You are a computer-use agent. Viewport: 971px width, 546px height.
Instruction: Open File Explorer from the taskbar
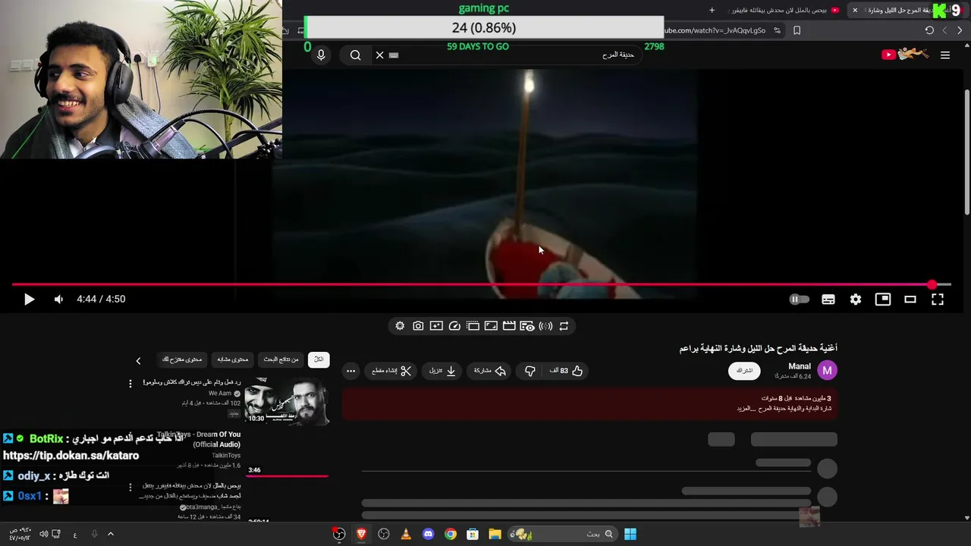pos(495,534)
